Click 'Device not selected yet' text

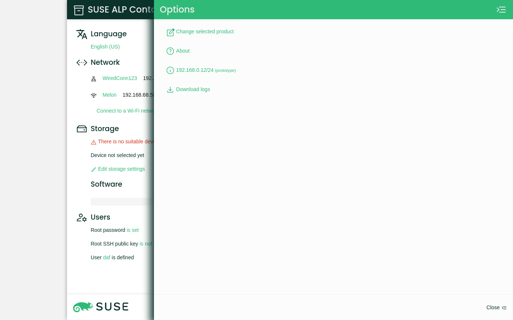tap(117, 155)
